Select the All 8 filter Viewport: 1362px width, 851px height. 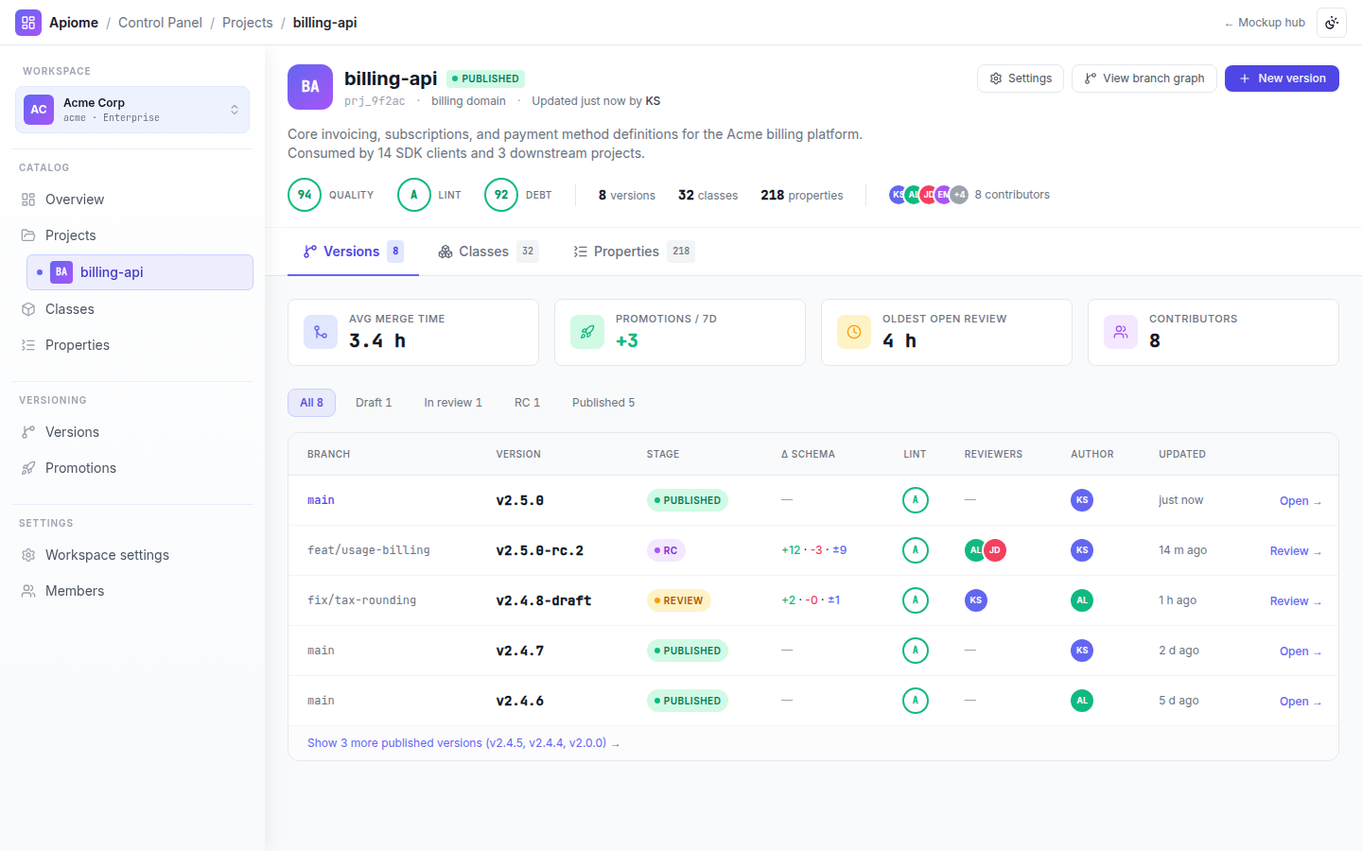click(311, 403)
